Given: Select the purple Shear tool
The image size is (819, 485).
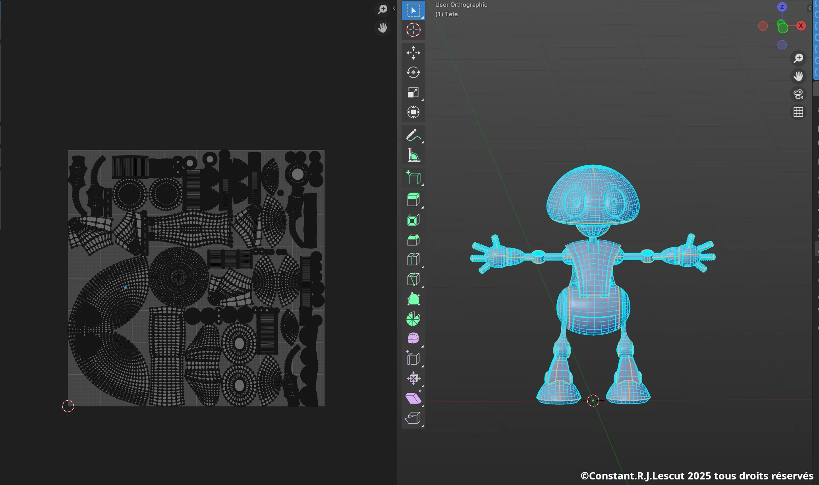Looking at the screenshot, I should (413, 398).
